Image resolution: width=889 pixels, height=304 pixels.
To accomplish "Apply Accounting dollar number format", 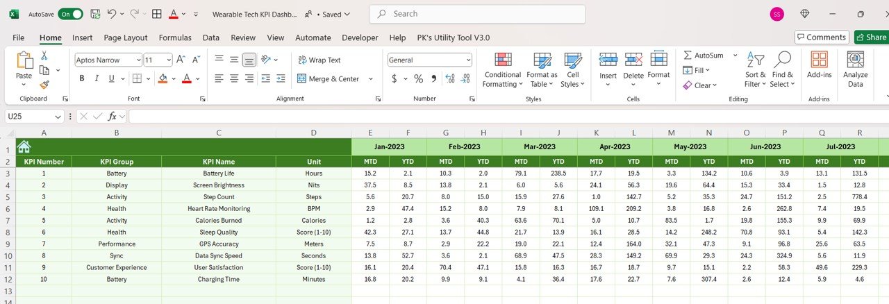I will [394, 78].
